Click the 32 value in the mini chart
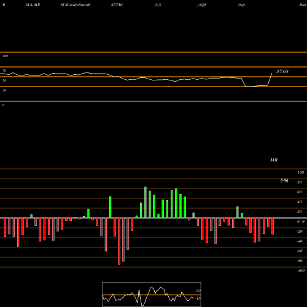The image size is (307, 307). click(198, 291)
